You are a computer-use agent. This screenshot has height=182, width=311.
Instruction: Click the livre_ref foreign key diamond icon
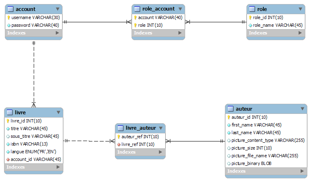(x=119, y=144)
